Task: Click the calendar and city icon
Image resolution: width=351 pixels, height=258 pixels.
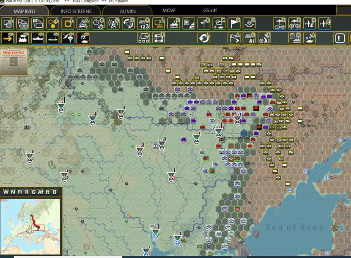Action: [189, 24]
